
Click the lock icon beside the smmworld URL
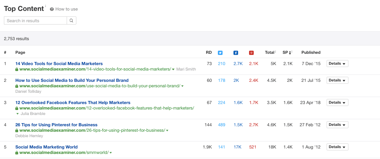click(17, 153)
